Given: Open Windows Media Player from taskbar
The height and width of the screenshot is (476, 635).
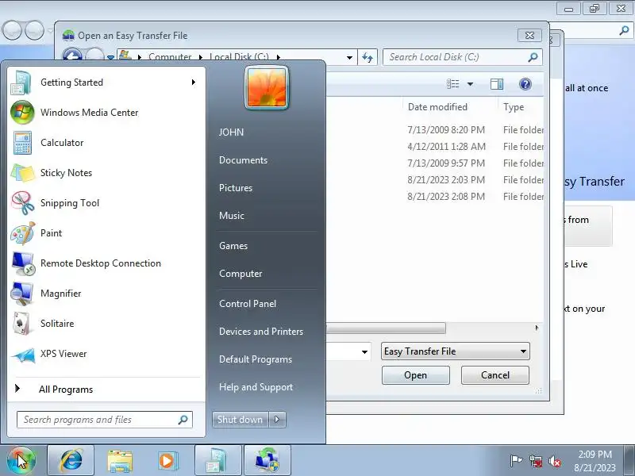Looking at the screenshot, I should tap(167, 461).
